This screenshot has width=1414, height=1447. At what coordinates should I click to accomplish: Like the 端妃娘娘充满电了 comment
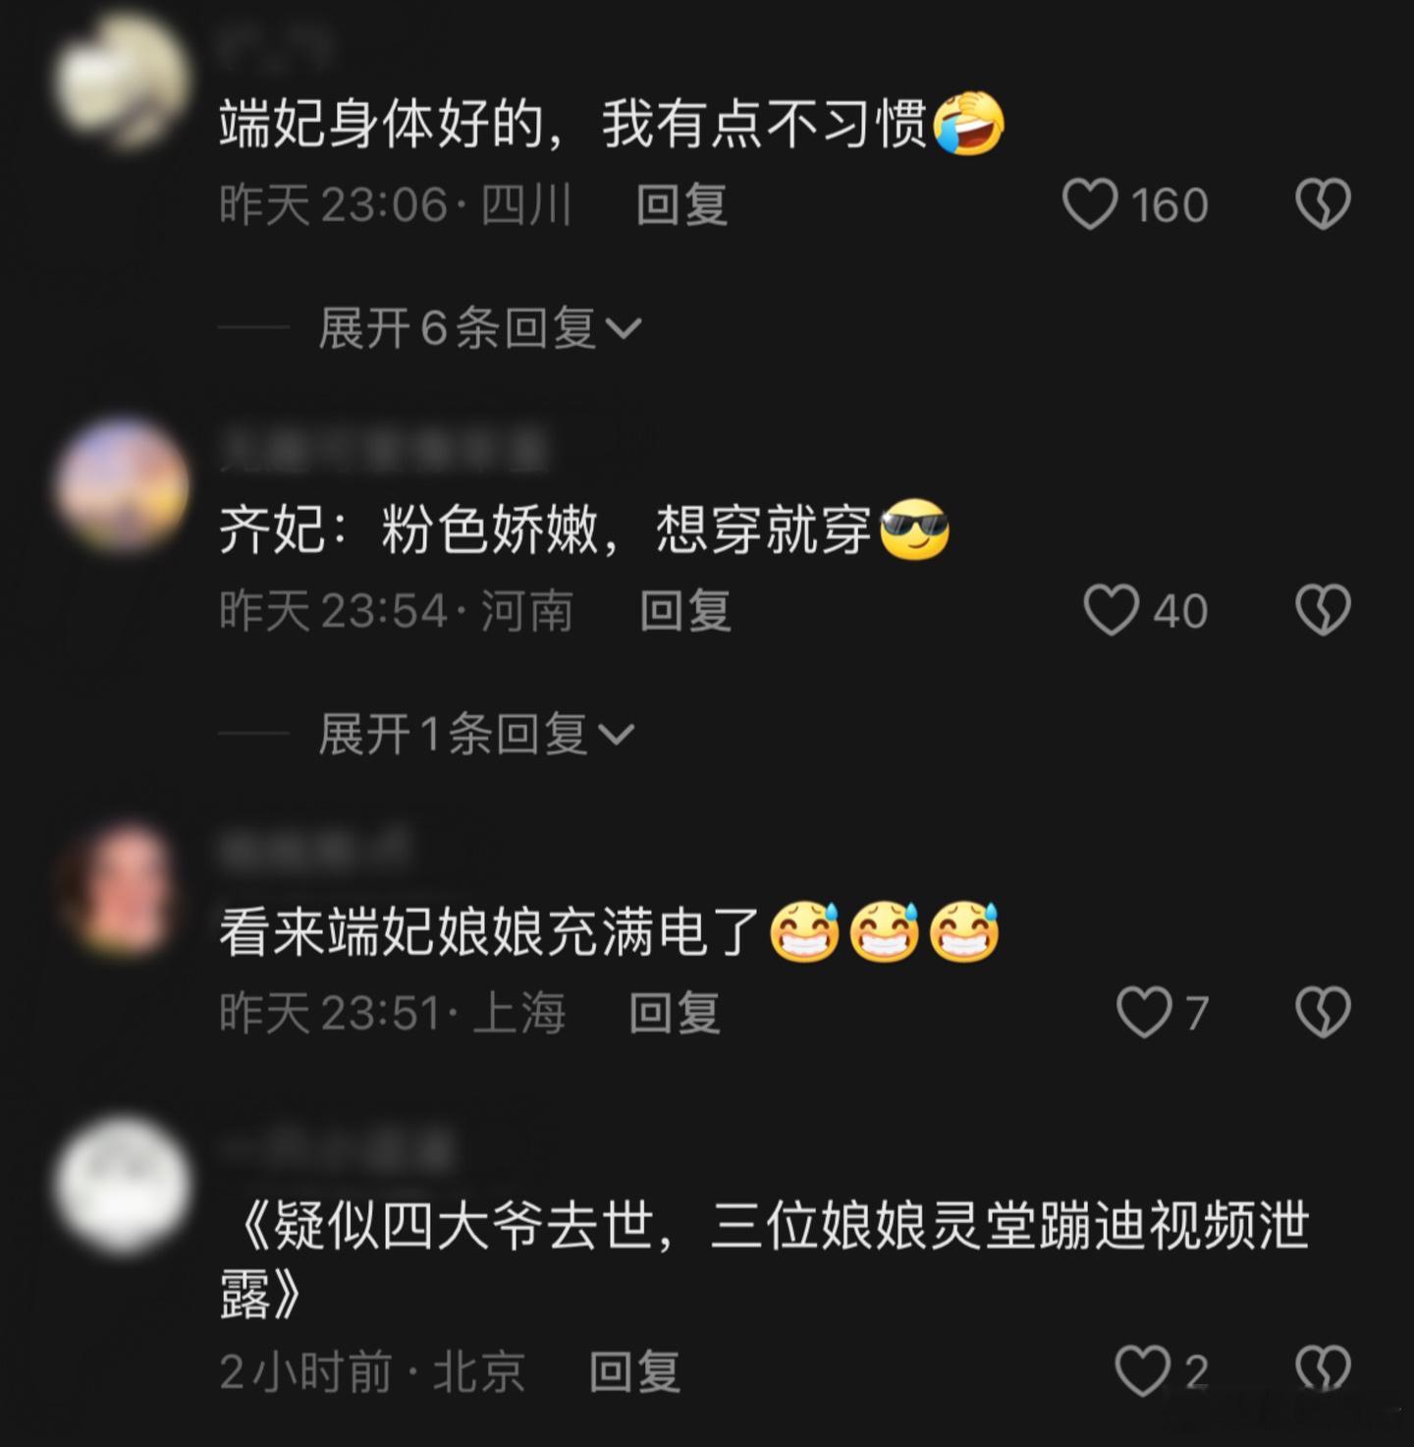[x=1144, y=1012]
